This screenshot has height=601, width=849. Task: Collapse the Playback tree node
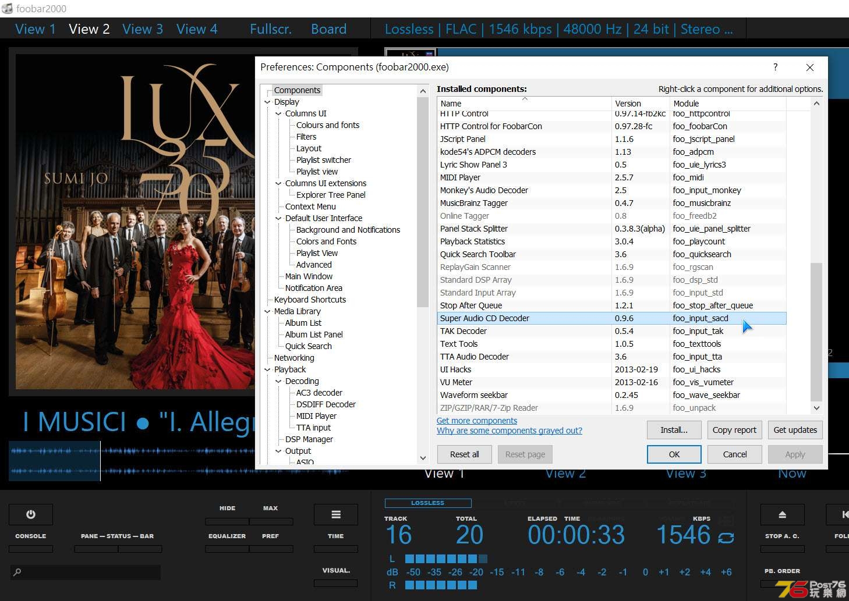click(267, 369)
